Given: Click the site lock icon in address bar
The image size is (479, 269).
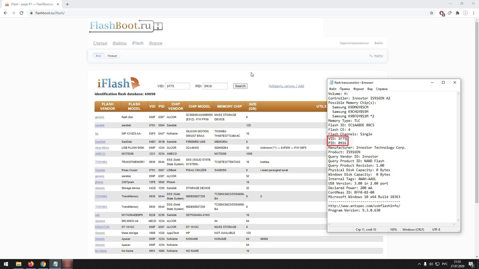Looking at the screenshot, I should click(x=32, y=13).
